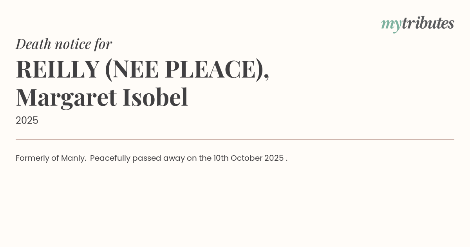This screenshot has height=247, width=470.
Task: Click the word "Death" in the heading
Action: pos(34,44)
